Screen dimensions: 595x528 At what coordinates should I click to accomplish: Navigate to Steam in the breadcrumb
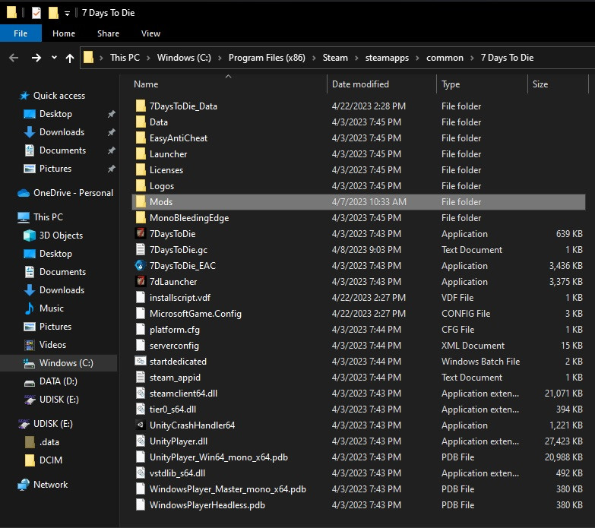(335, 58)
